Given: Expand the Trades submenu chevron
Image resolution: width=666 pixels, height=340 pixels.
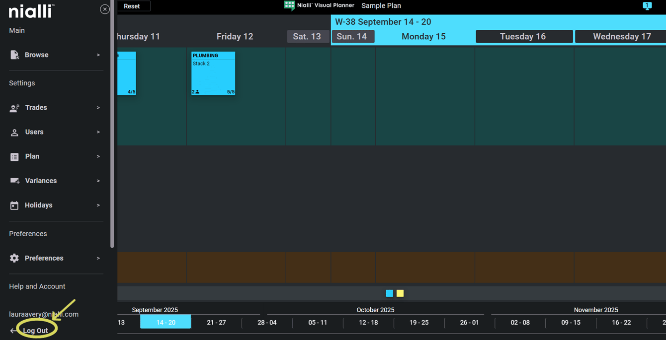Looking at the screenshot, I should [x=98, y=108].
